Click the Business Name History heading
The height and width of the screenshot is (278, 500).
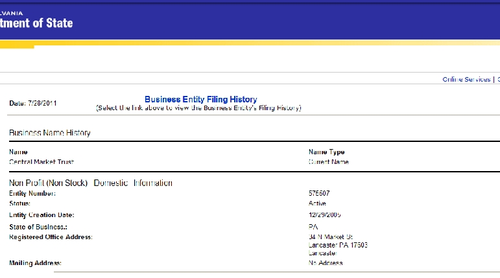point(49,133)
